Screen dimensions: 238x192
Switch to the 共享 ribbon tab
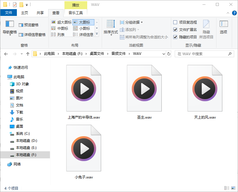[40, 13]
